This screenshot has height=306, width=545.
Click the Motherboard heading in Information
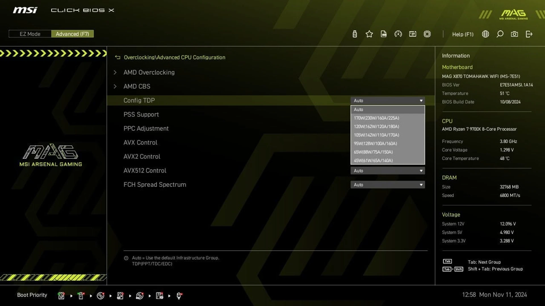tap(457, 67)
